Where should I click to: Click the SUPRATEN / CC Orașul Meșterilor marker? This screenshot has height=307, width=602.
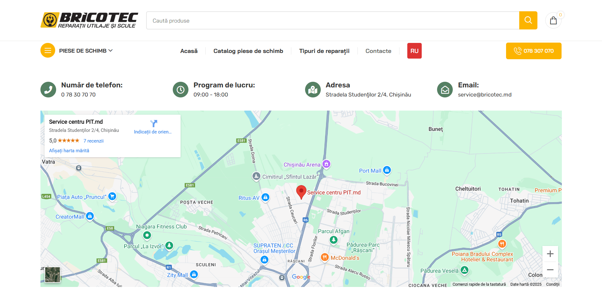coord(265,260)
